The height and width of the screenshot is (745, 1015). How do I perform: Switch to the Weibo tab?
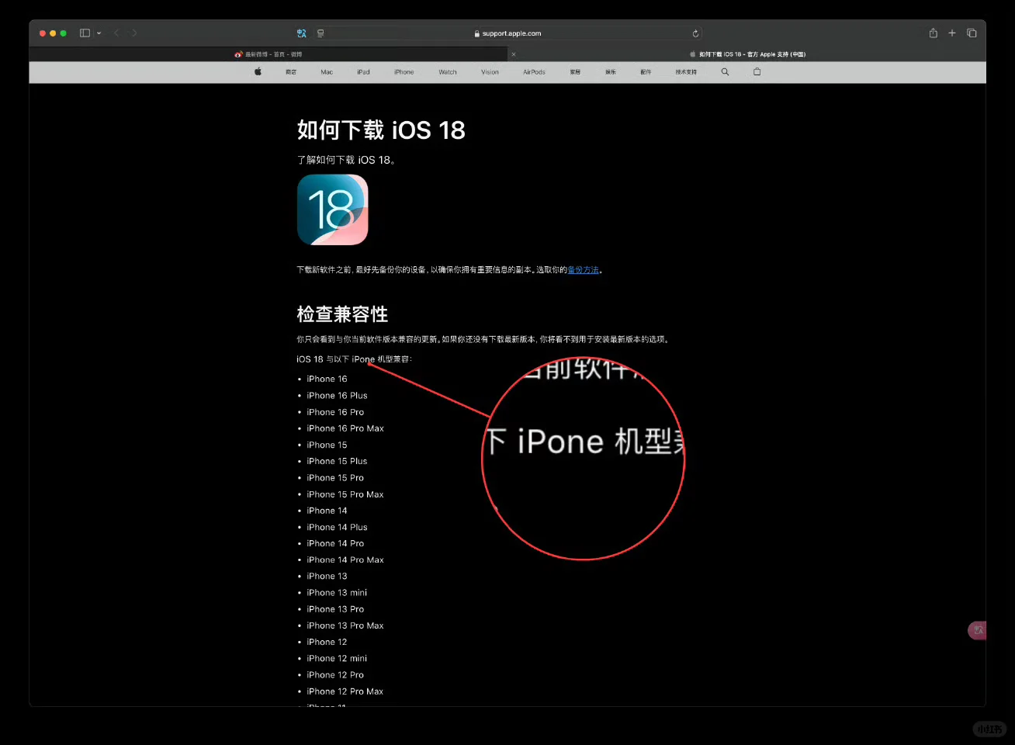click(268, 54)
